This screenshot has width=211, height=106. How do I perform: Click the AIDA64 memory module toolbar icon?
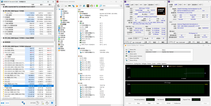(x=70, y=6)
